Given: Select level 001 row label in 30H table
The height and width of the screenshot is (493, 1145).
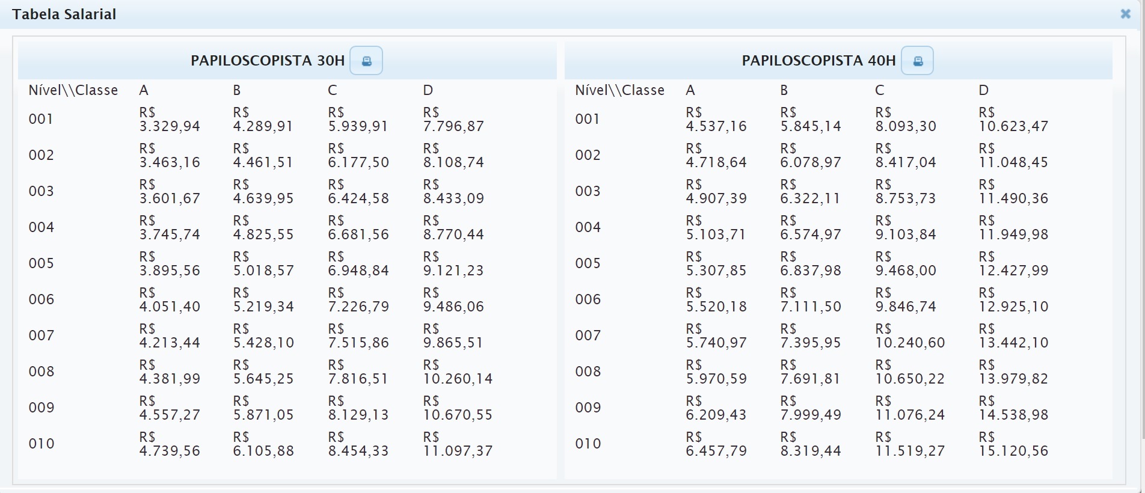Looking at the screenshot, I should tap(41, 119).
